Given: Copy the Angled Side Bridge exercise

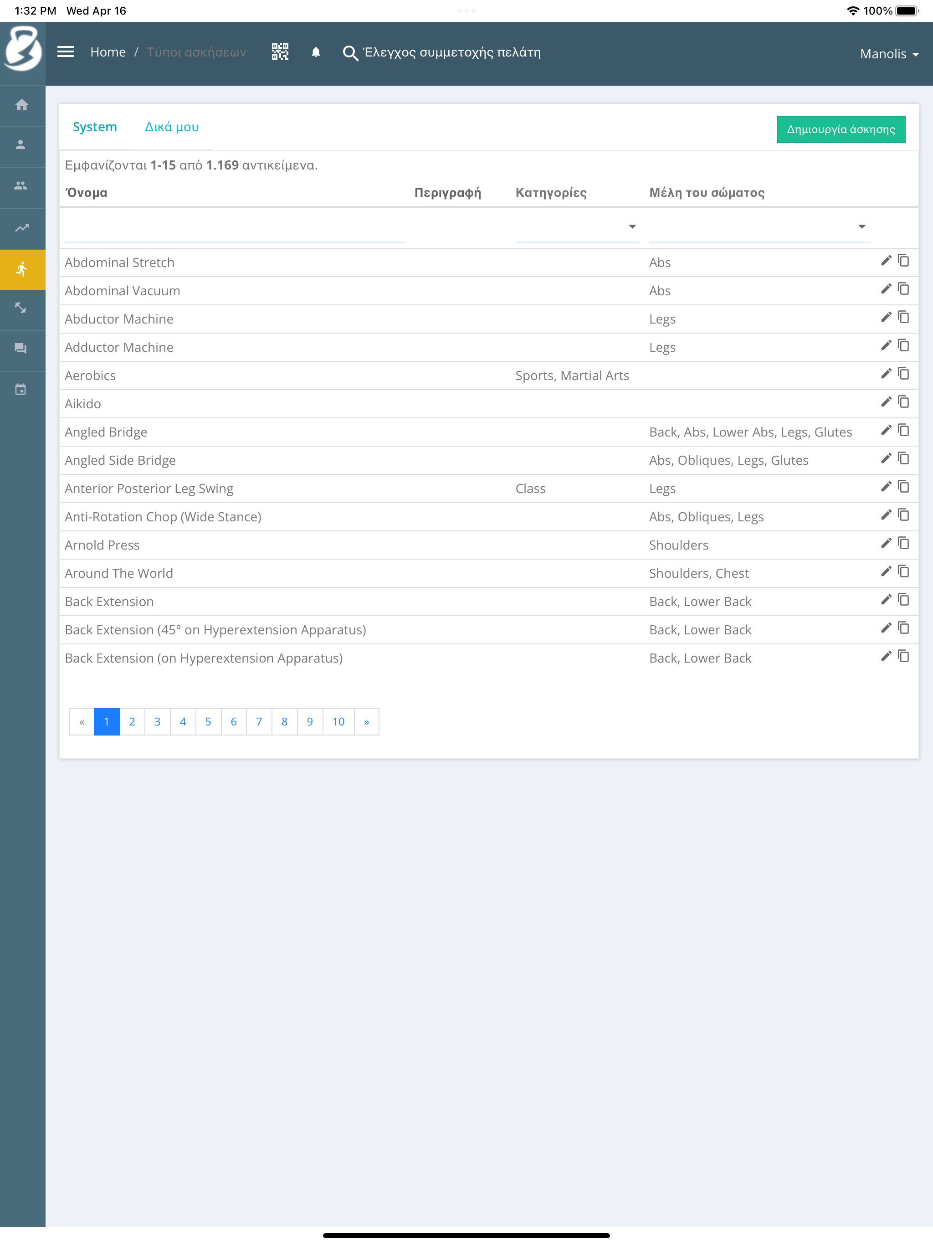Looking at the screenshot, I should pyautogui.click(x=904, y=458).
